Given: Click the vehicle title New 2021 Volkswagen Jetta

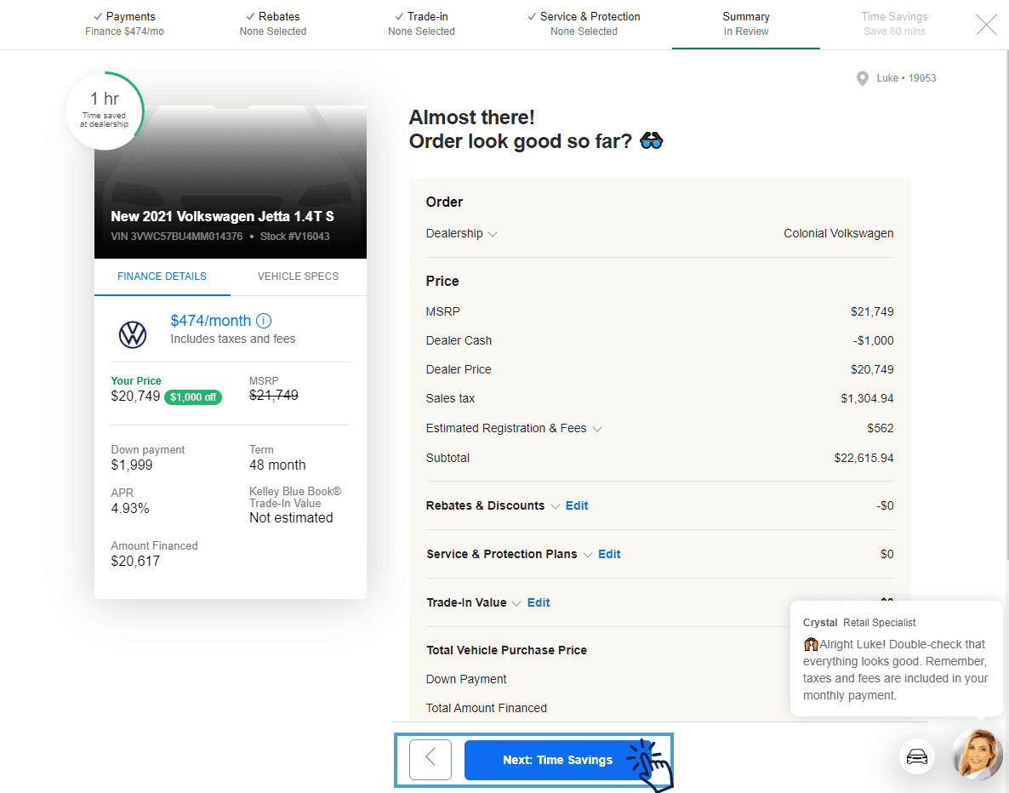Looking at the screenshot, I should pos(222,216).
